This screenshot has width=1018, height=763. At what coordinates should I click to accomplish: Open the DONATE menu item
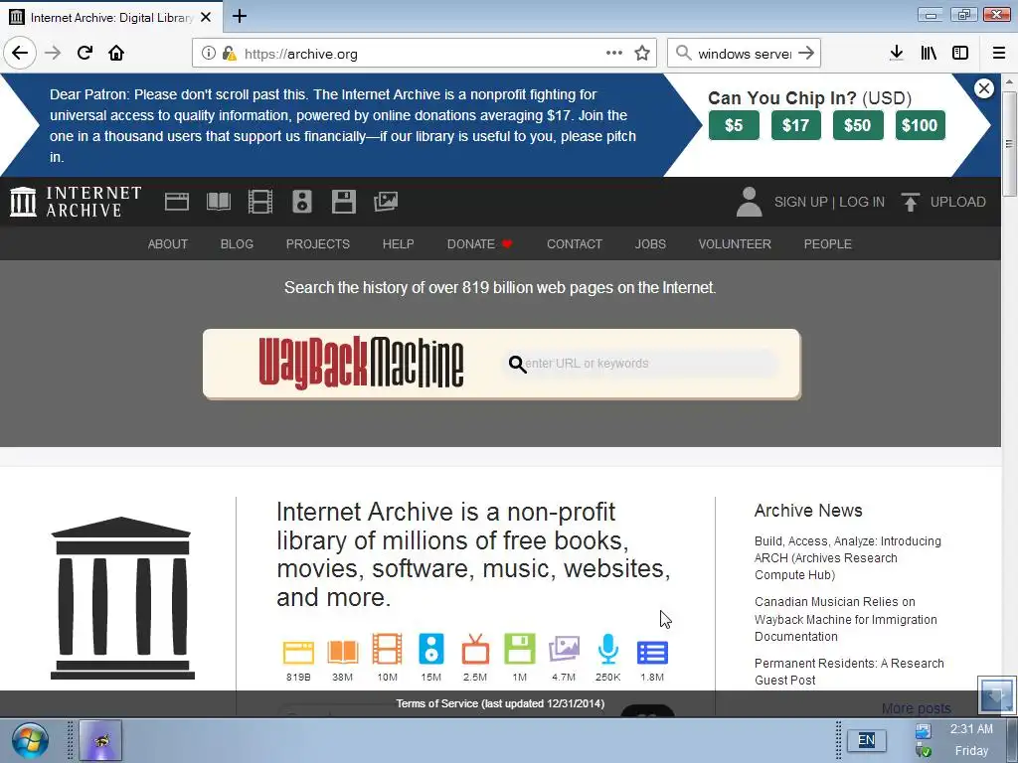[480, 244]
